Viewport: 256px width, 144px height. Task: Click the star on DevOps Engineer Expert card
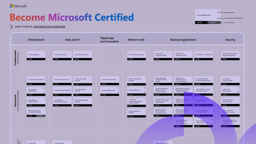click(x=118, y=88)
